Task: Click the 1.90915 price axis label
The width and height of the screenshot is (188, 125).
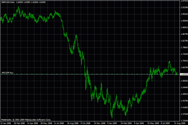Action: click(x=184, y=28)
